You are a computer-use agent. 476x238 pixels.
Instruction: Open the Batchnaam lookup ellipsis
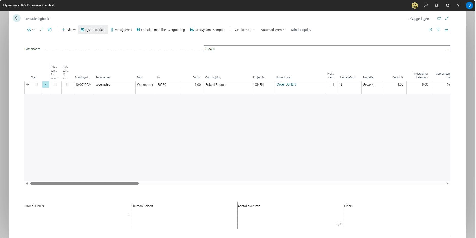(x=447, y=49)
